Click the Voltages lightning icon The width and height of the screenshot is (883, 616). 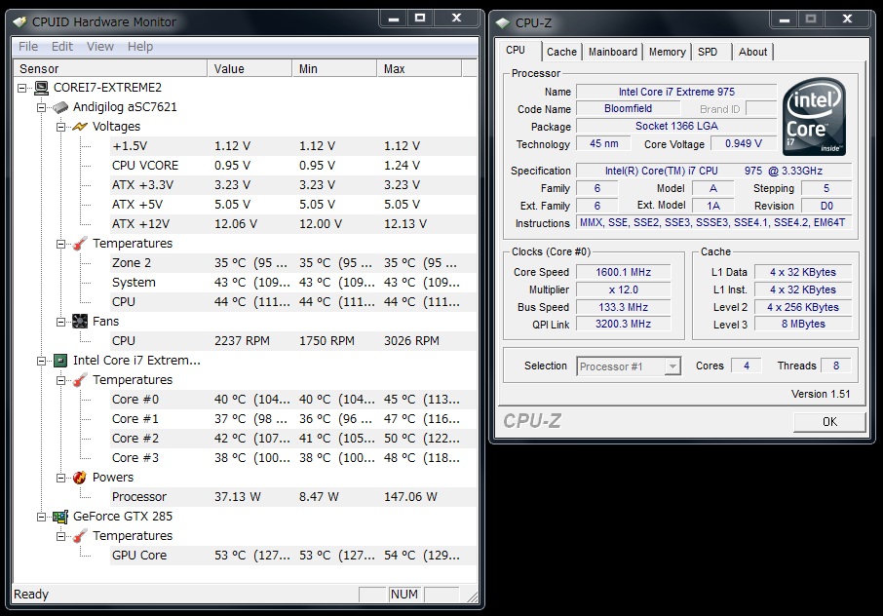[x=80, y=127]
